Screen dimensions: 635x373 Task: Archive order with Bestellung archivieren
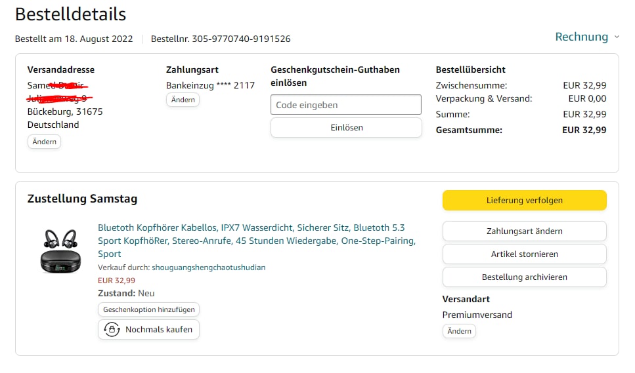(524, 277)
